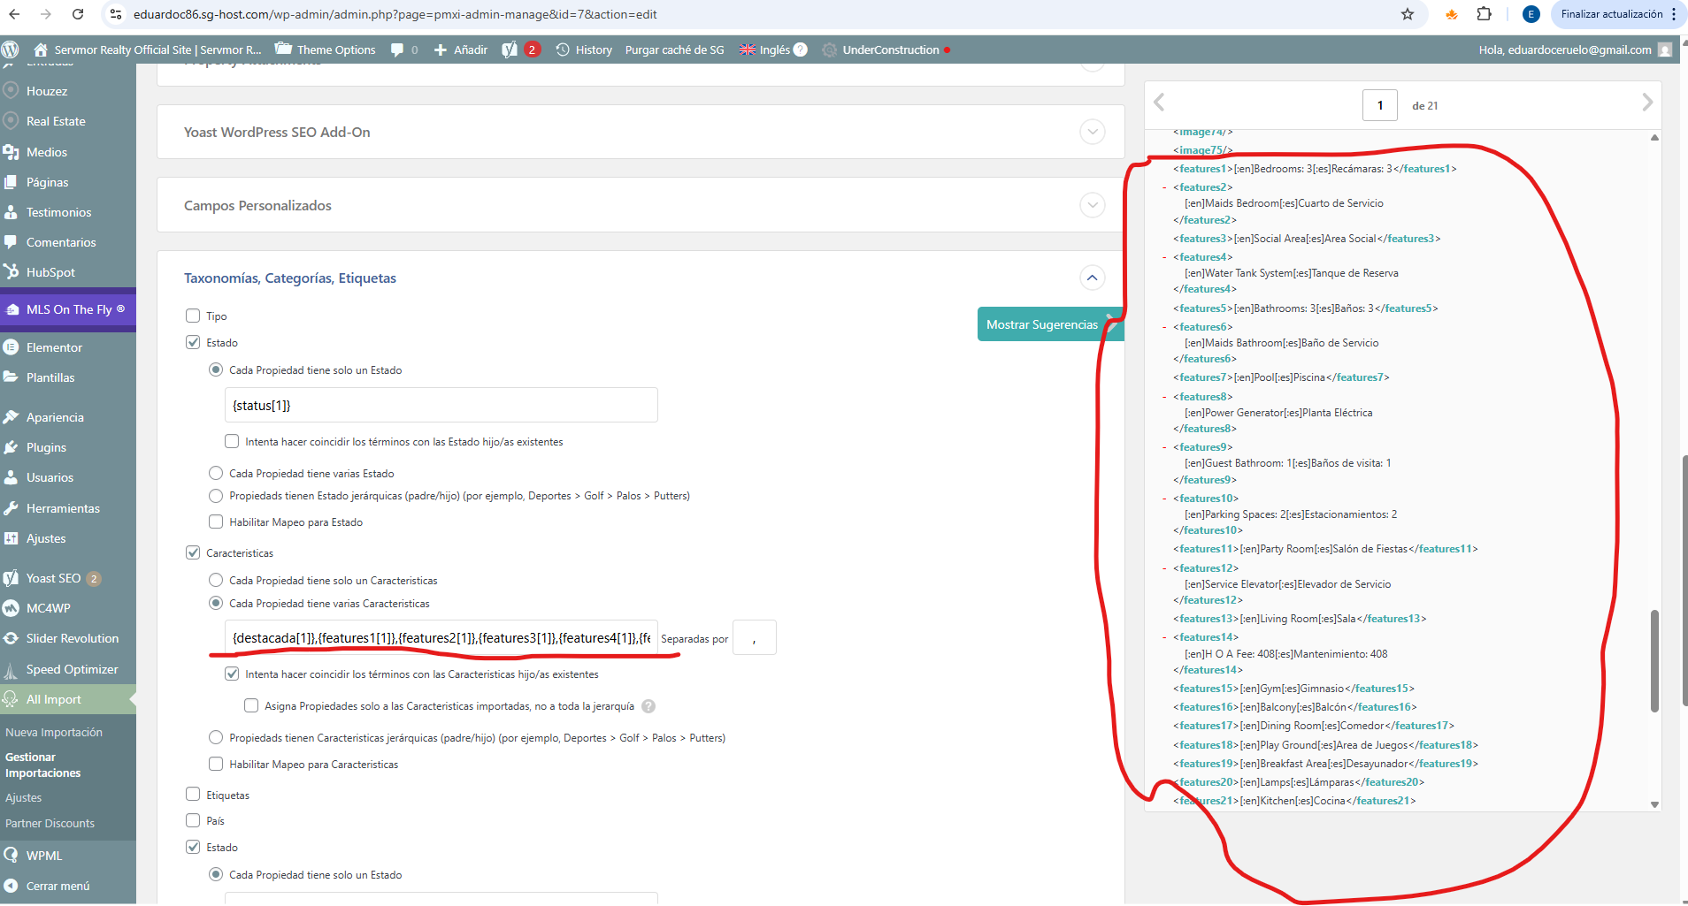
Task: Click the {status[1]} input field
Action: click(x=441, y=405)
